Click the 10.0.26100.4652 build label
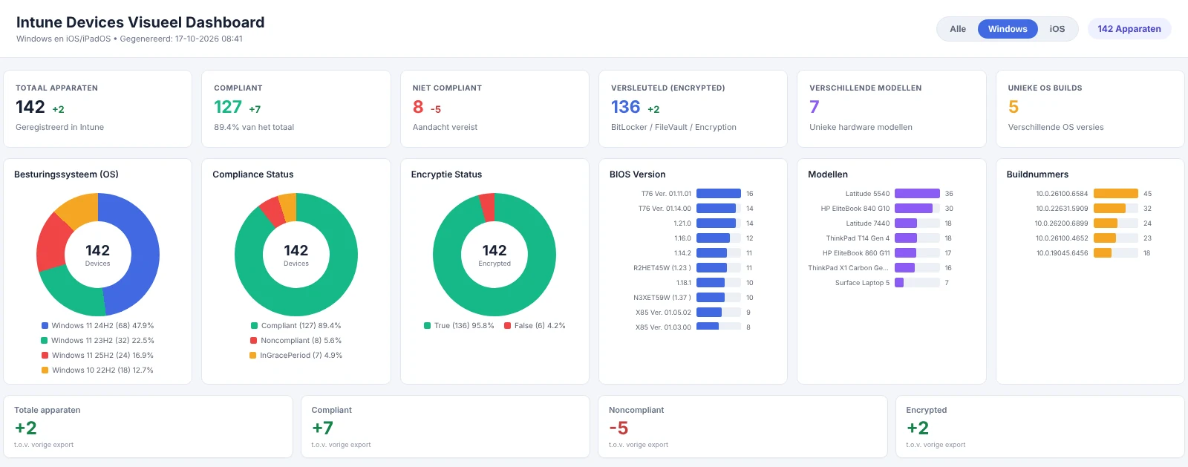This screenshot has height=467, width=1188. coord(1062,238)
